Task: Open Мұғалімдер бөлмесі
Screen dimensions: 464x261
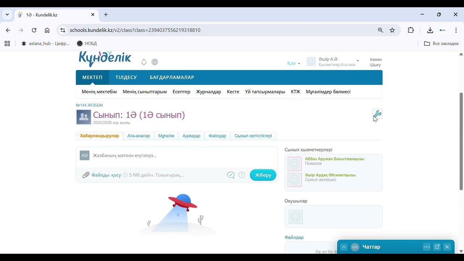Action: 328,92
